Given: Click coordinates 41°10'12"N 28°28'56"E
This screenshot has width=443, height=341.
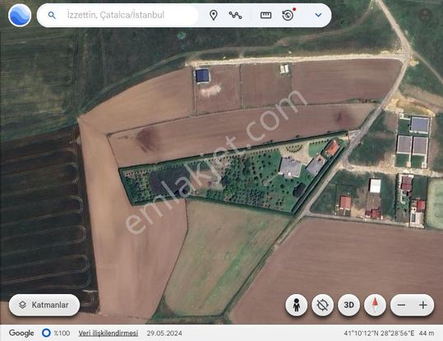Looking at the screenshot, I should (x=379, y=334).
